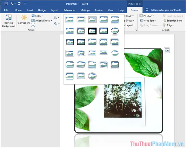This screenshot has height=148, width=186.
Task: Select Simple Frame, White picture style
Action: coord(70,19)
